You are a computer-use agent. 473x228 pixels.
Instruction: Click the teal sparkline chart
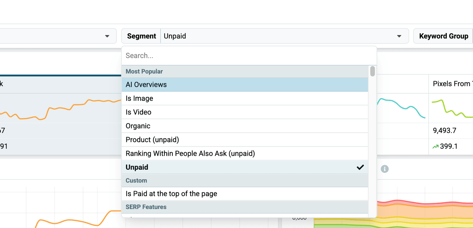coord(401,108)
